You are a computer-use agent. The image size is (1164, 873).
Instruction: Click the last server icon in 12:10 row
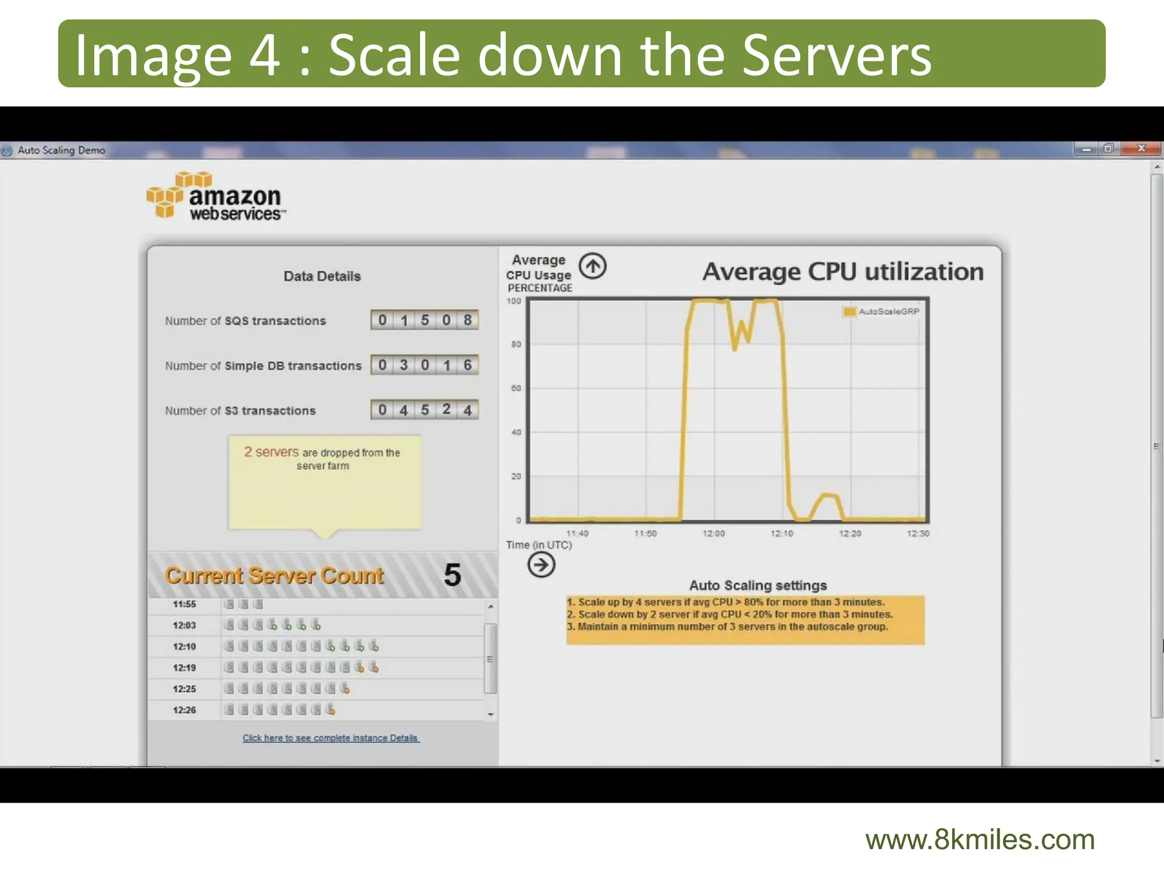[x=373, y=646]
